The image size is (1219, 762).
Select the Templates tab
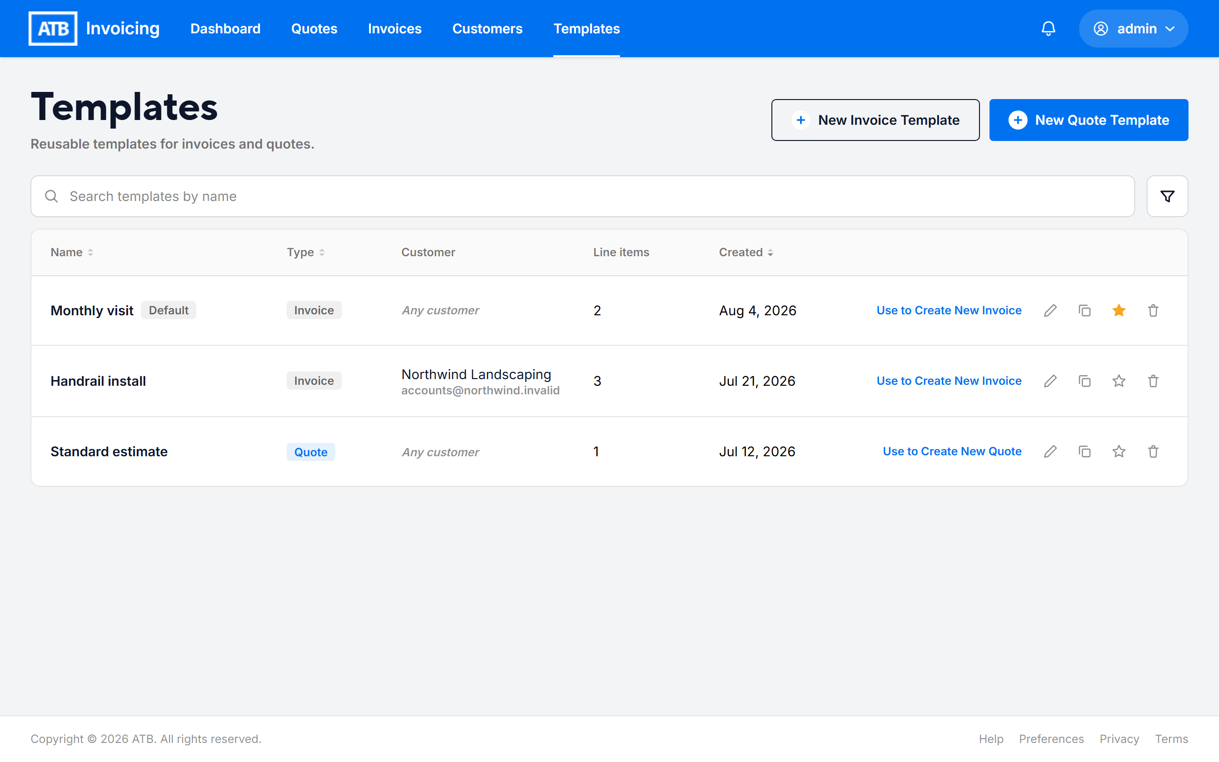587,29
